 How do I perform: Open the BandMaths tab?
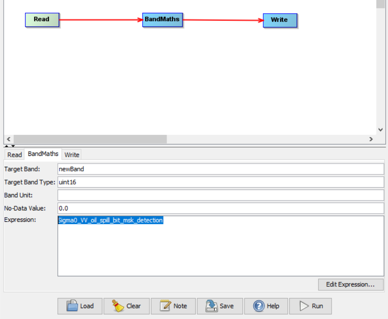tap(43, 154)
